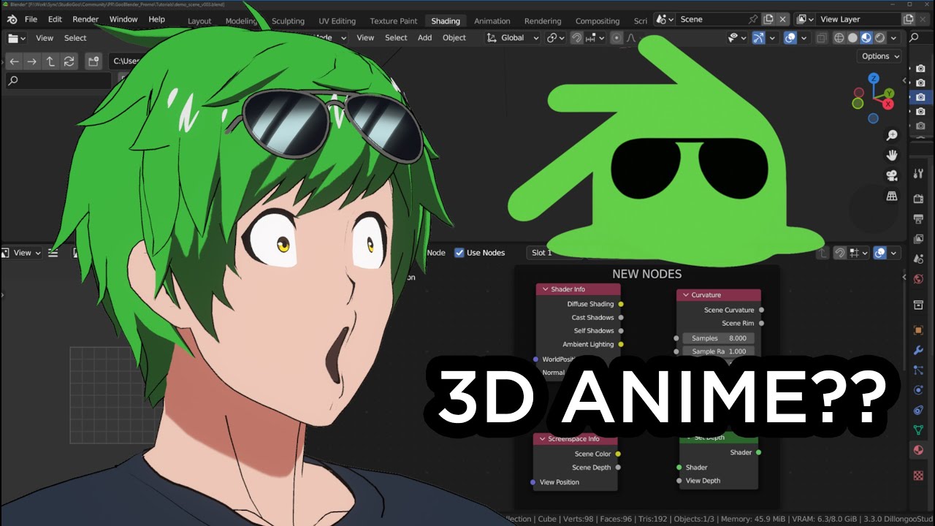Open the Render menu

[x=85, y=19]
